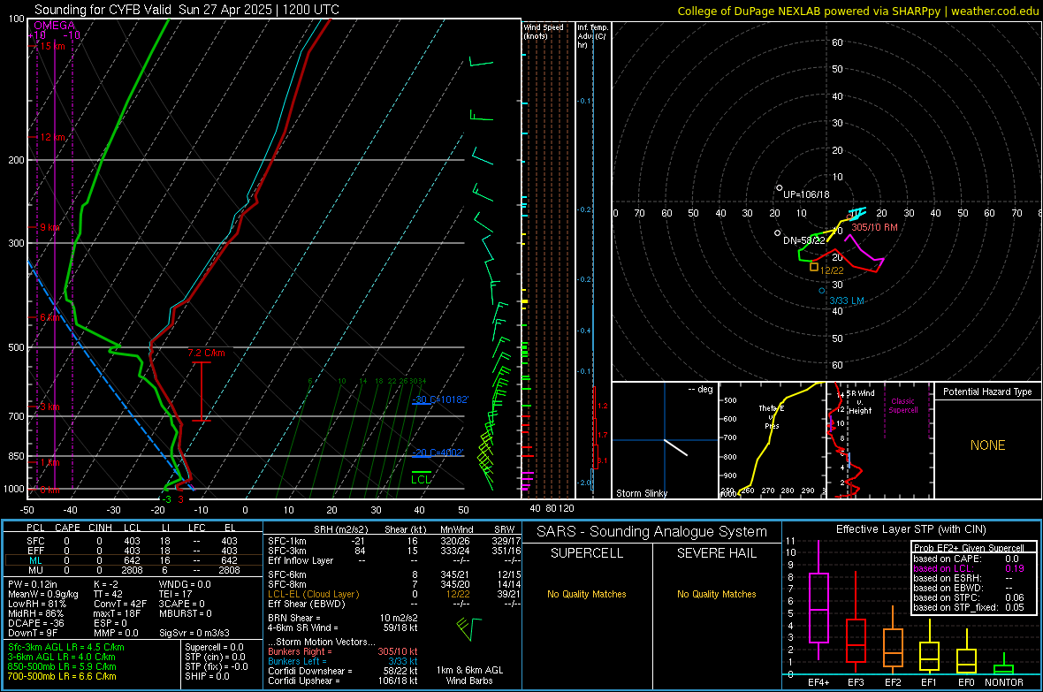Click the 'Wind Speed (knots)' panel header
Viewport: 1043px width, 692px height.
click(544, 31)
